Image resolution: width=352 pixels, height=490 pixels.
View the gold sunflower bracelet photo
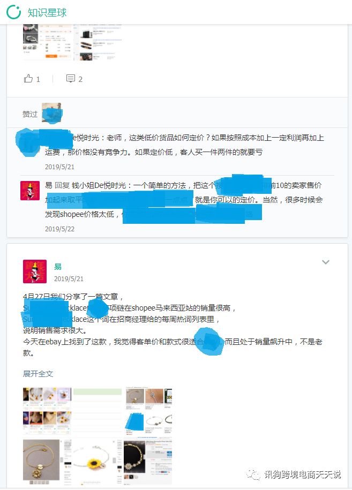[x=47, y=461]
